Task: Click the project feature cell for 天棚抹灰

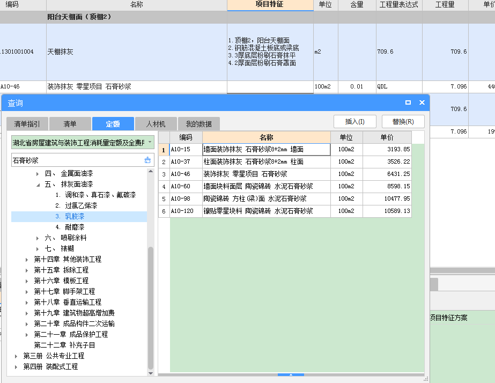Action: click(x=270, y=52)
